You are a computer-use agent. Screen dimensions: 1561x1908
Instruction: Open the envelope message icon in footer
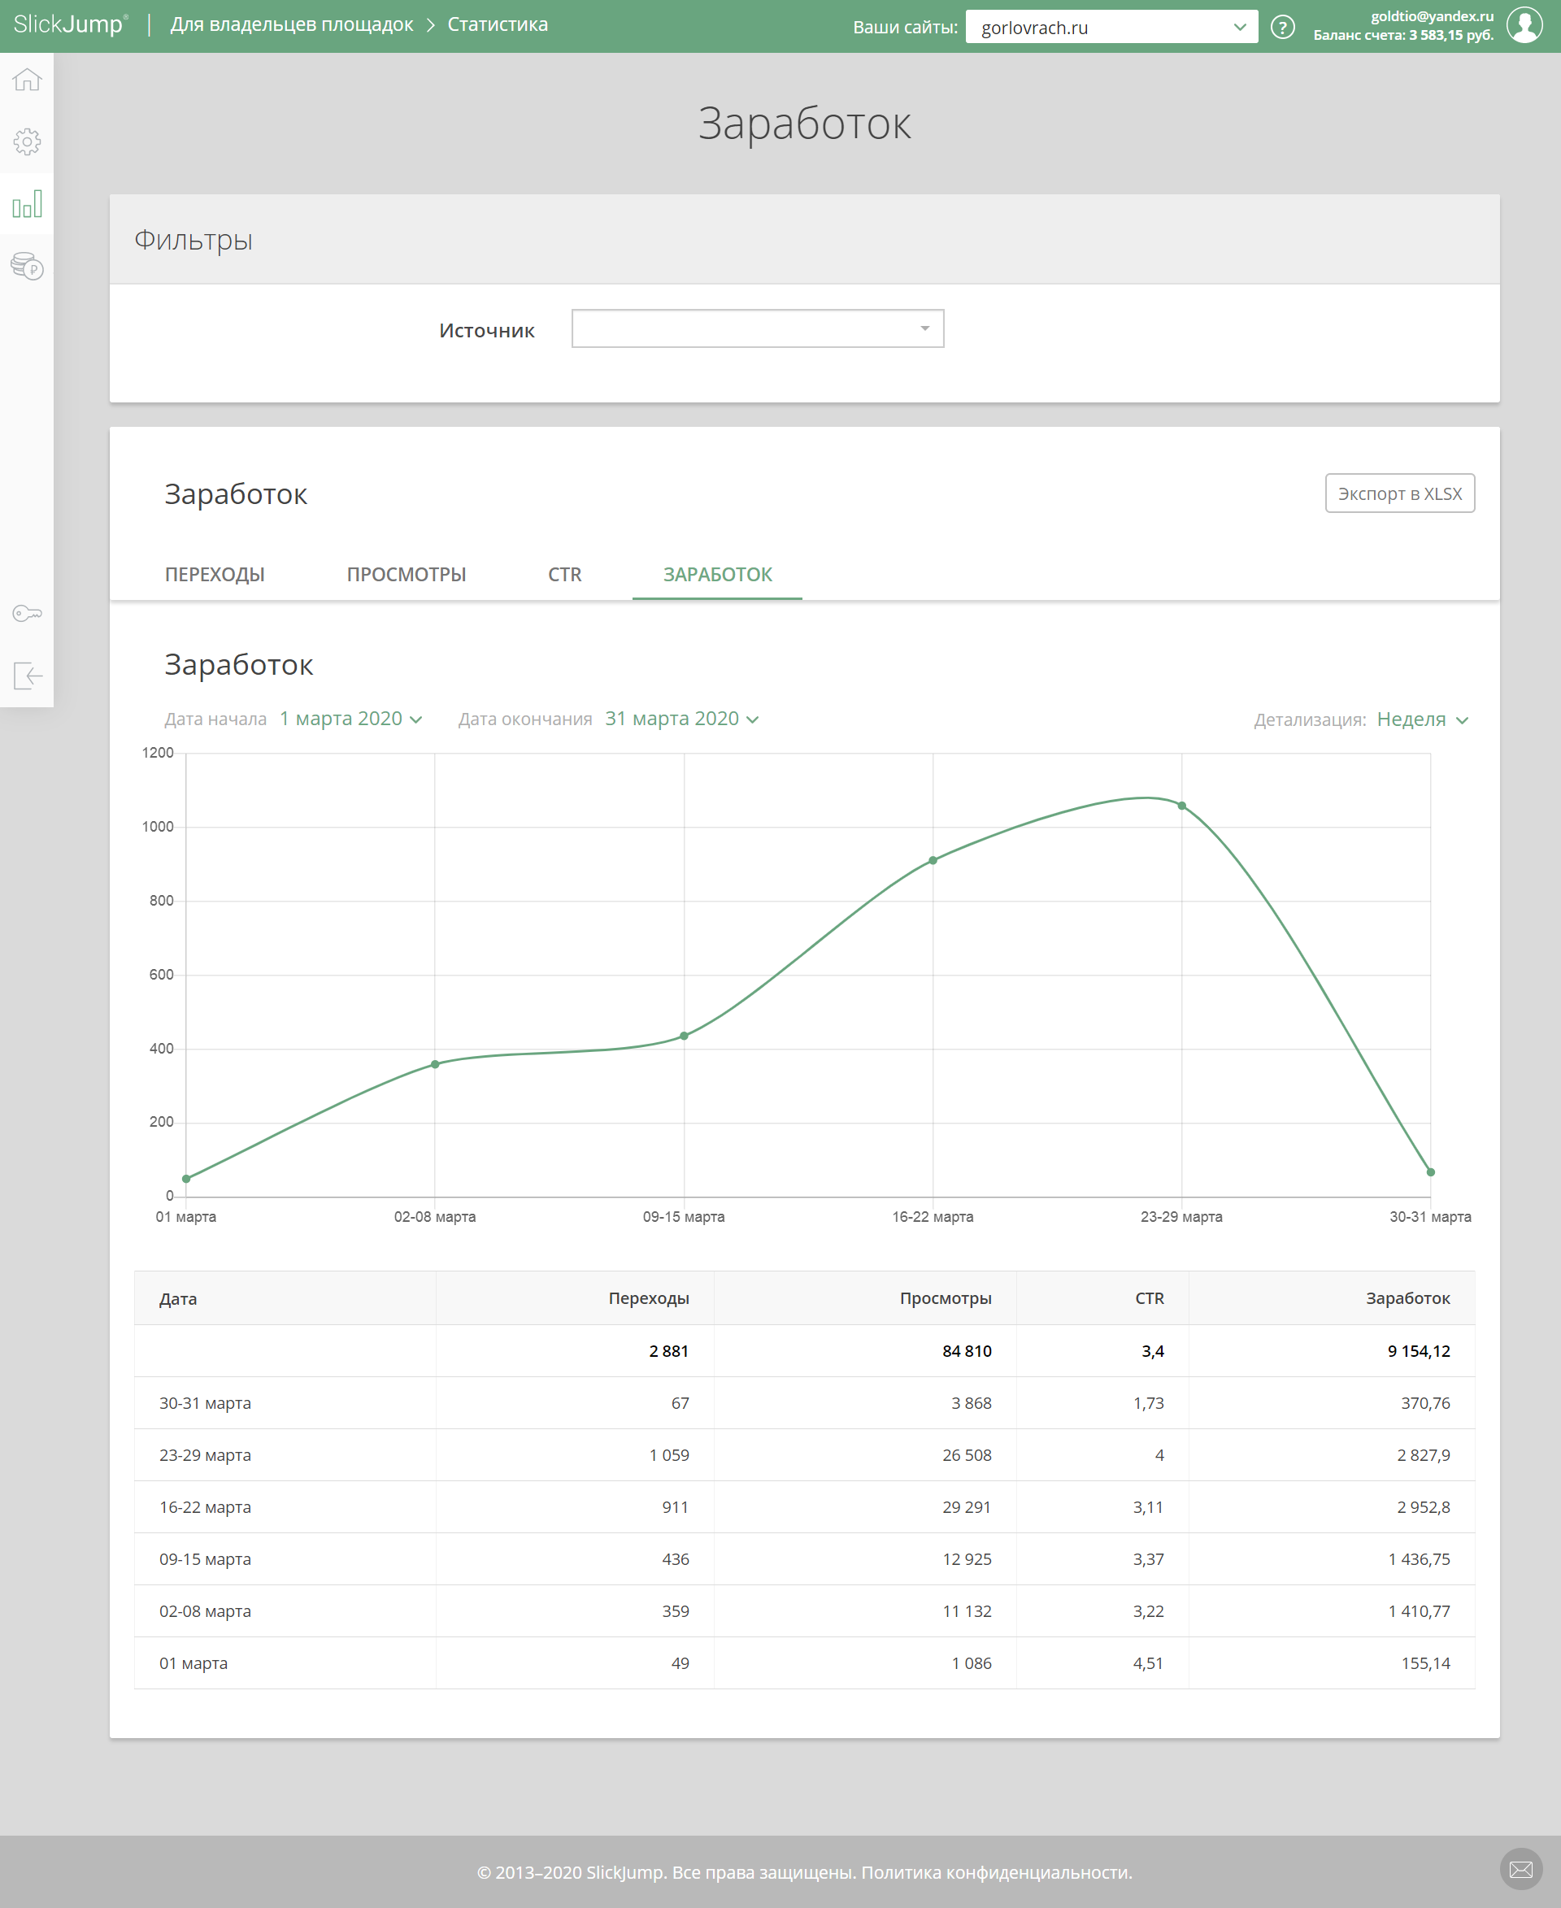click(x=1521, y=1869)
